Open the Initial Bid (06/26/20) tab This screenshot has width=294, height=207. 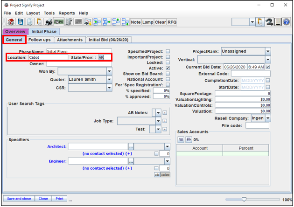(109, 40)
